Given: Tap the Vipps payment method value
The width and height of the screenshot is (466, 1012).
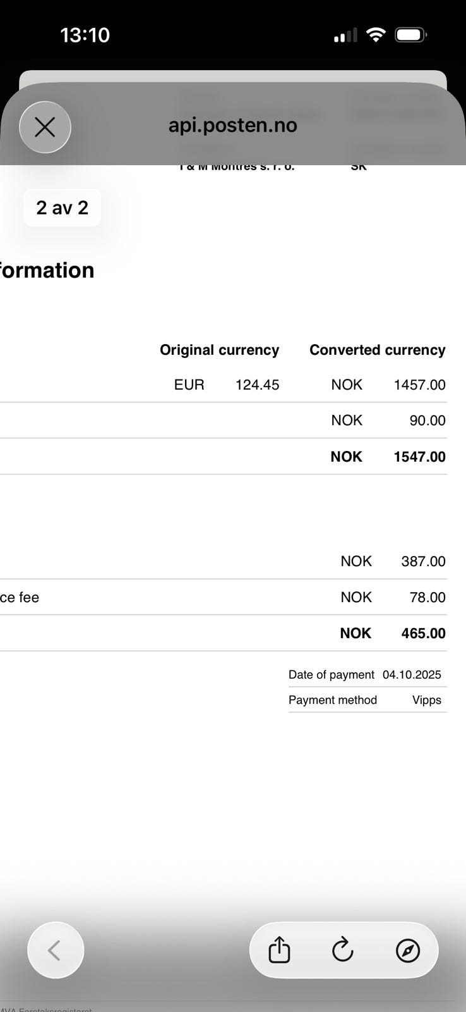Looking at the screenshot, I should (427, 700).
